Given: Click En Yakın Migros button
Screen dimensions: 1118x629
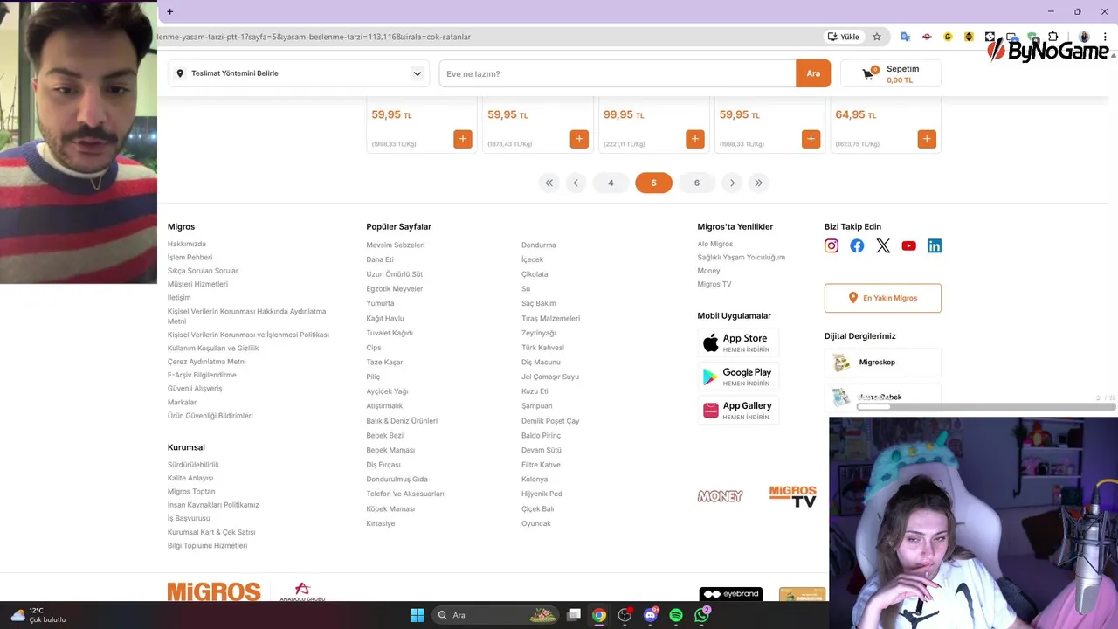Looking at the screenshot, I should point(883,298).
